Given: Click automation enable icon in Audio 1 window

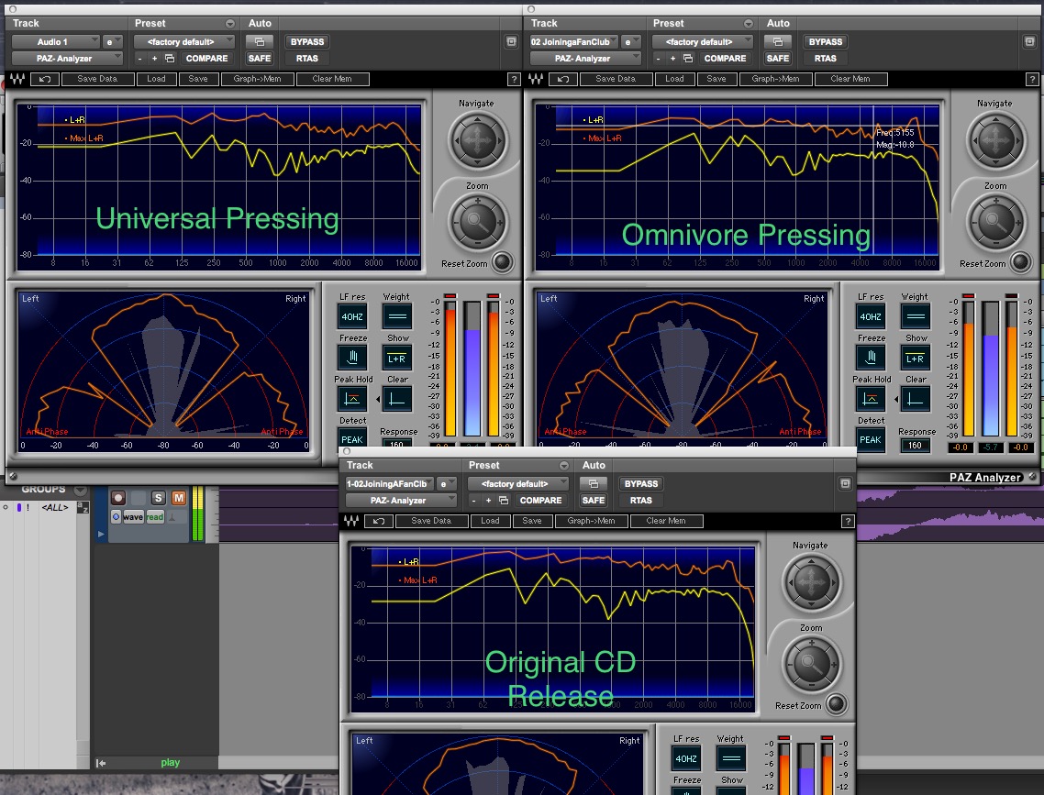Looking at the screenshot, I should [x=260, y=41].
